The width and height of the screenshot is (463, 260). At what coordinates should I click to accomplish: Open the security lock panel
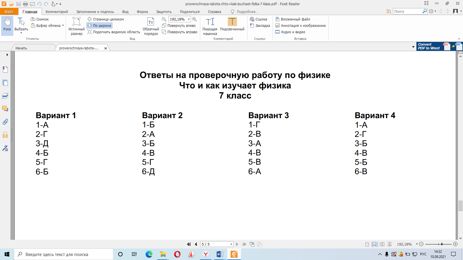(5, 135)
